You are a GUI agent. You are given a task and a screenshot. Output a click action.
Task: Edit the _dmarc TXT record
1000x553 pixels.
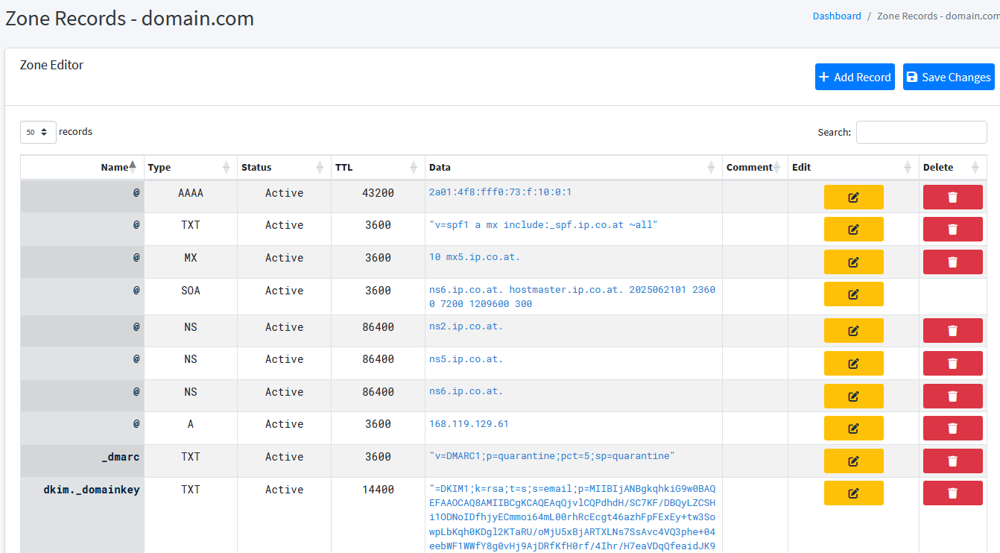click(853, 461)
